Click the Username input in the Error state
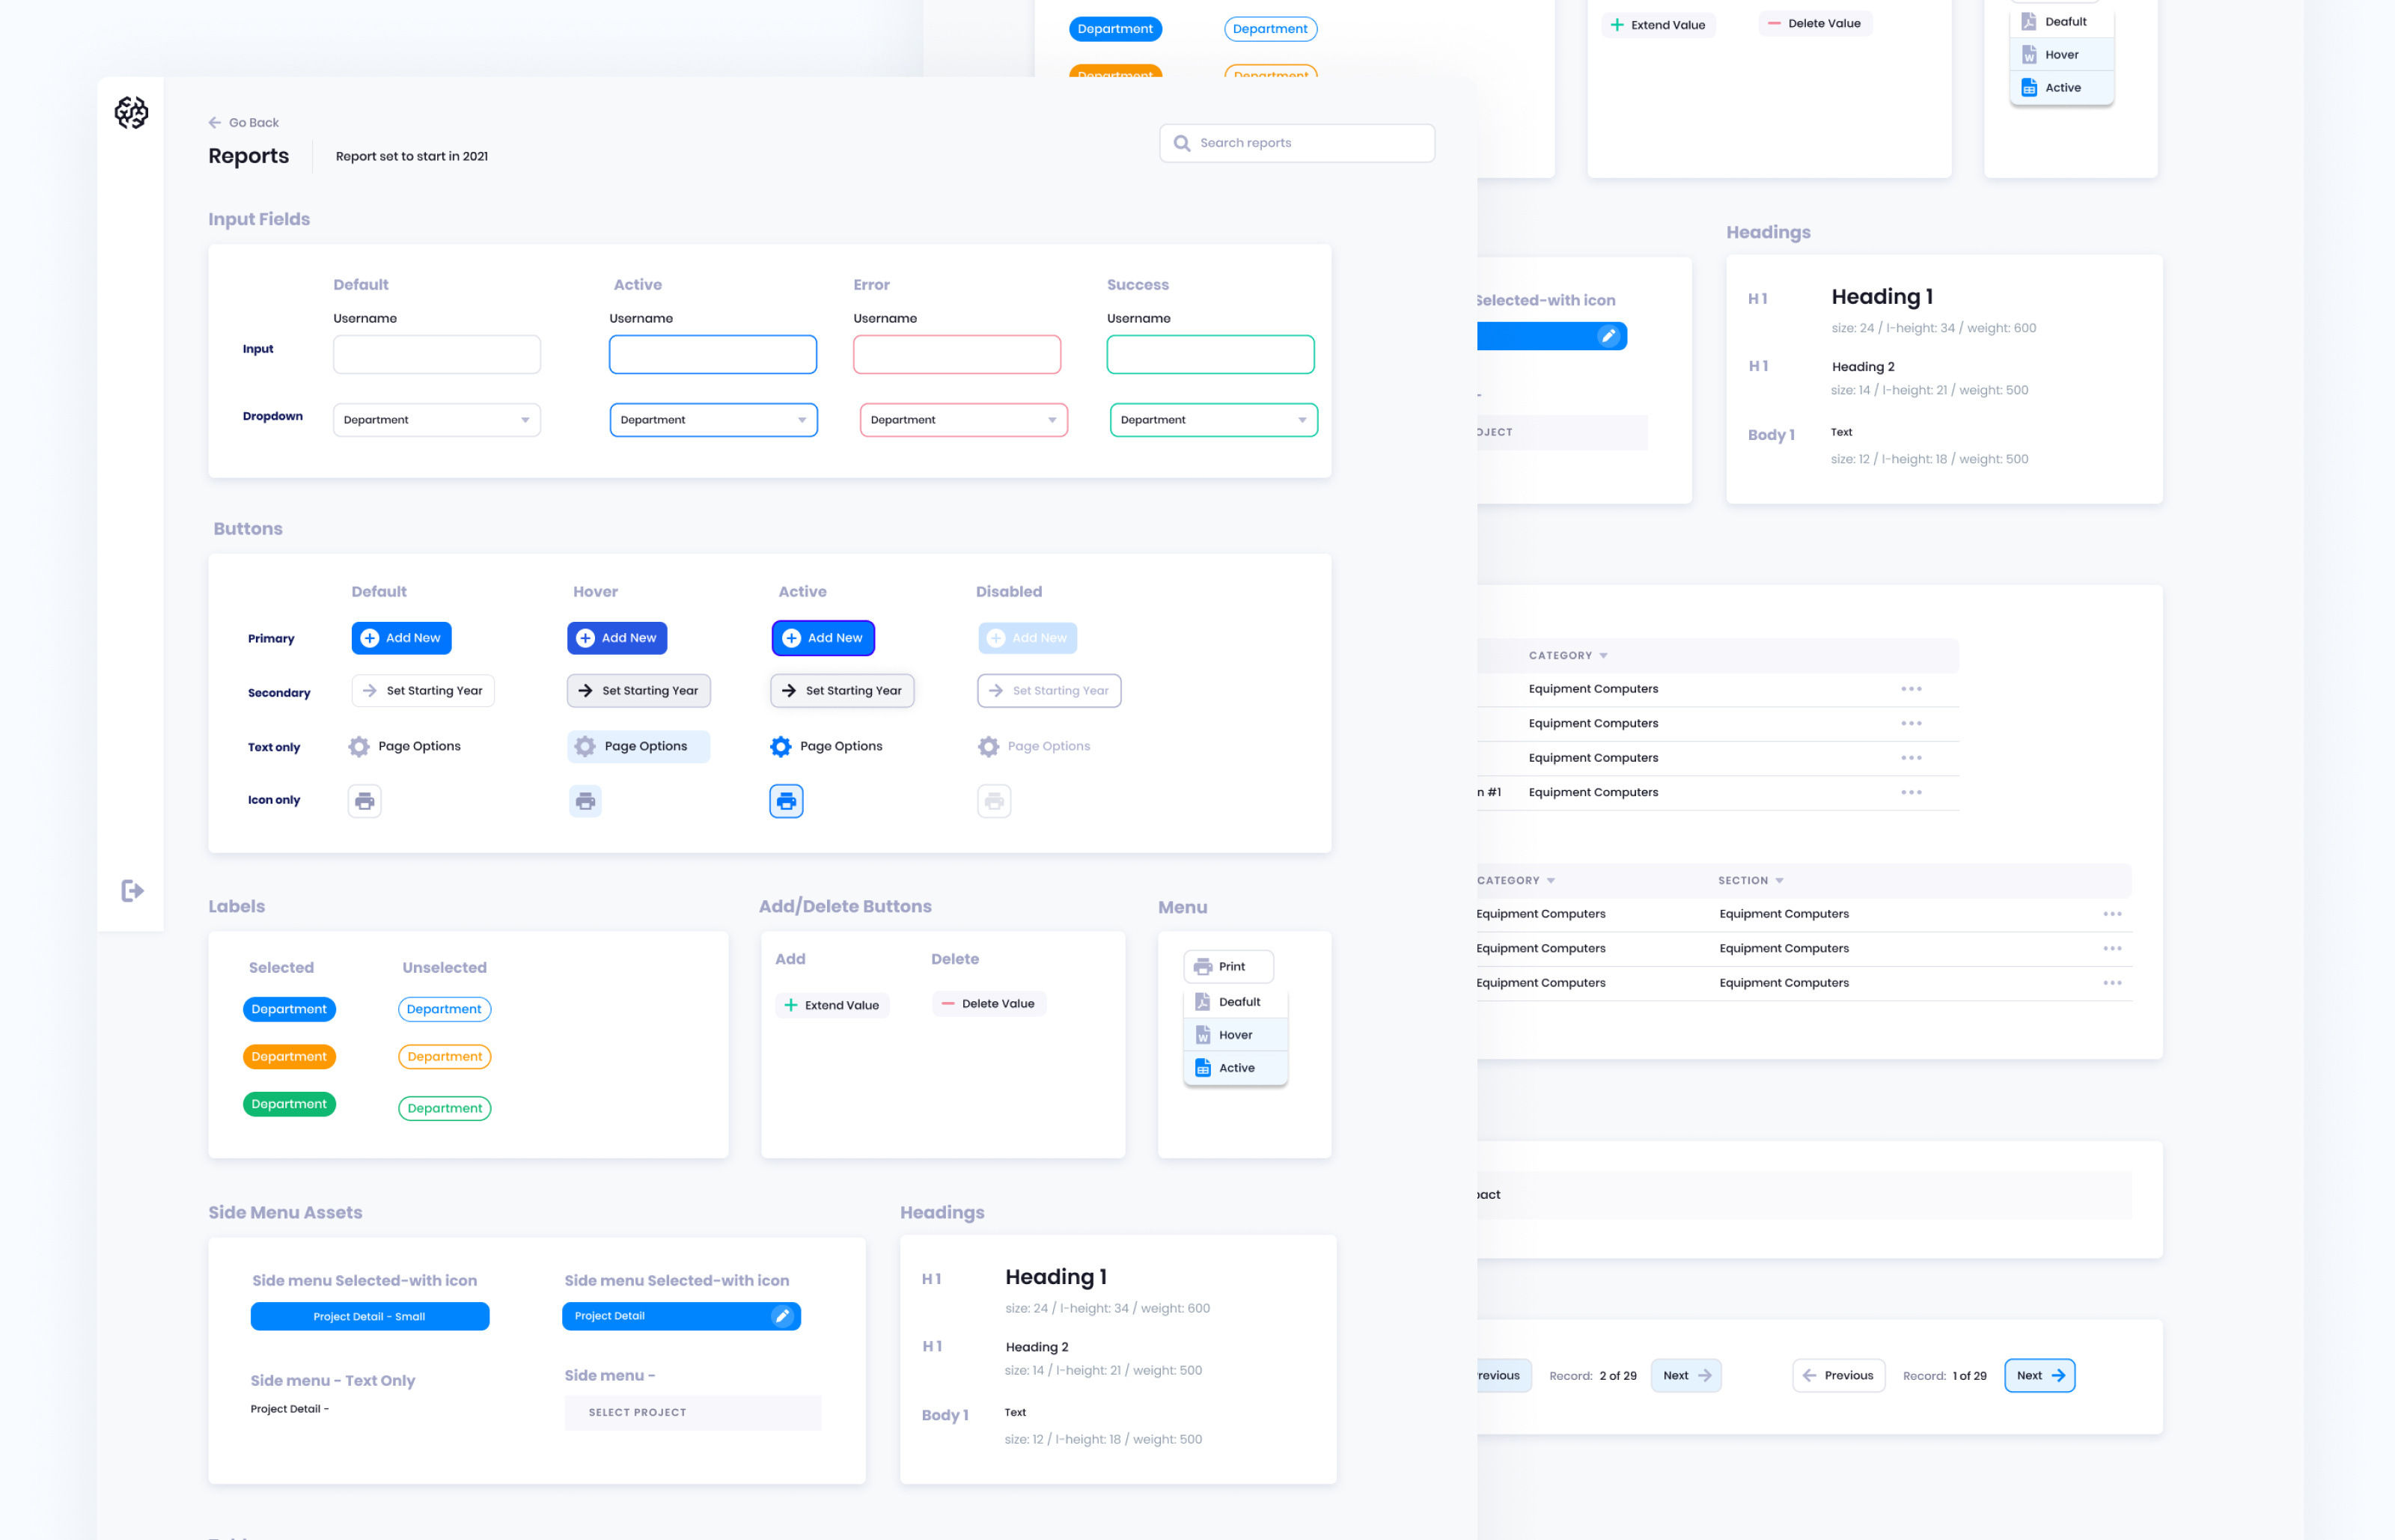2395x1540 pixels. (x=957, y=354)
